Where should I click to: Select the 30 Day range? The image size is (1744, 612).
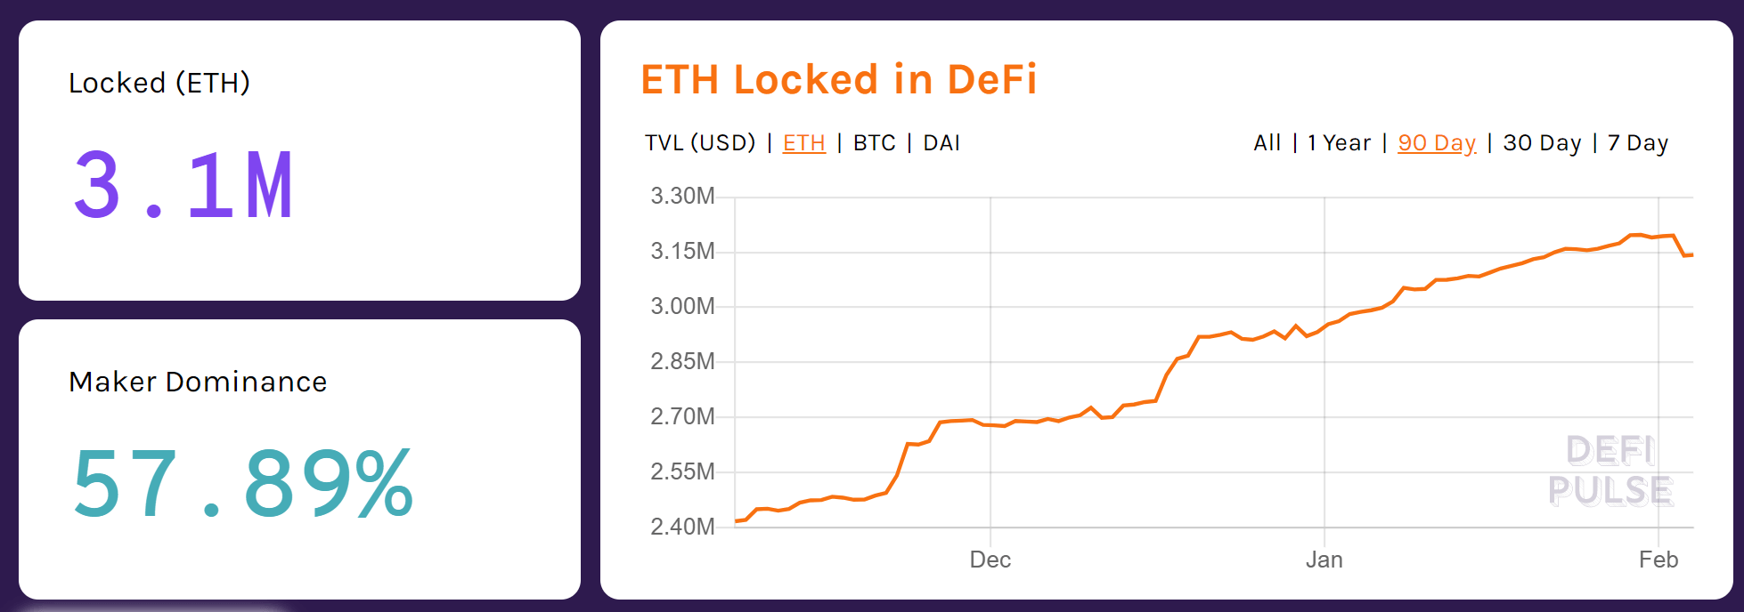coord(1542,142)
